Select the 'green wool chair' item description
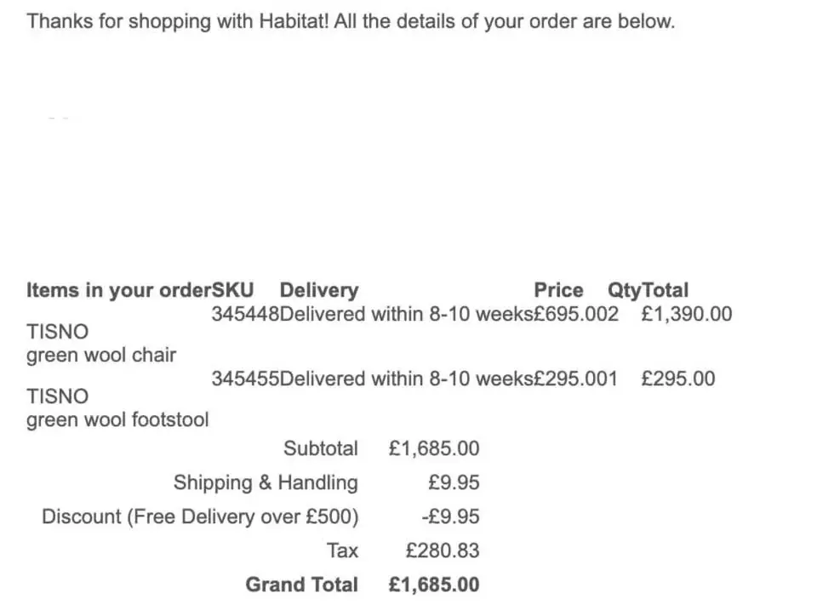The width and height of the screenshot is (817, 610). click(101, 355)
